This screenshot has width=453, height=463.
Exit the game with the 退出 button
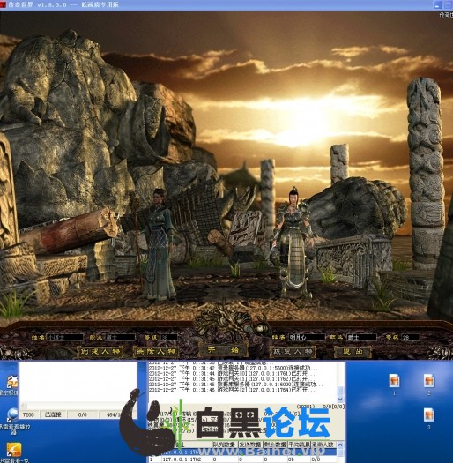point(353,352)
